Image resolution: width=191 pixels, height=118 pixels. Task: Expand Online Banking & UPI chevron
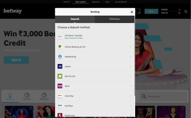pyautogui.click(x=131, y=47)
